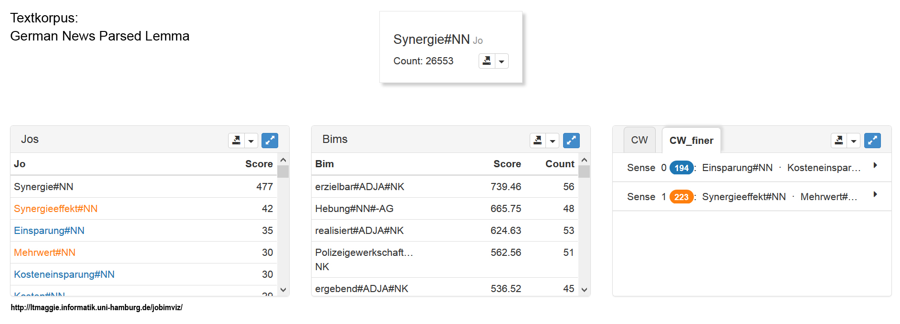
Task: Expand Sense 1 Synergieeffekt cluster row
Action: 875,194
